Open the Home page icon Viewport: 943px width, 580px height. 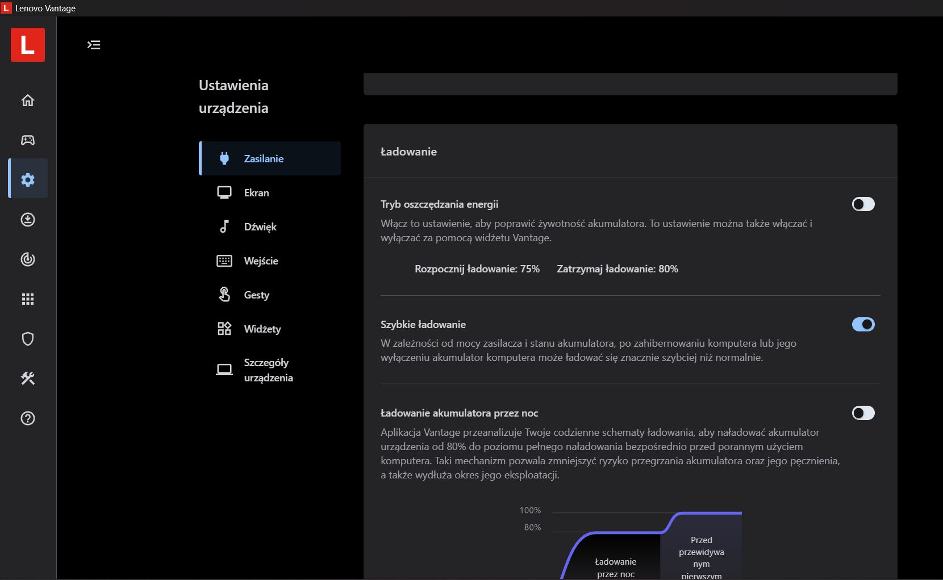pos(28,100)
